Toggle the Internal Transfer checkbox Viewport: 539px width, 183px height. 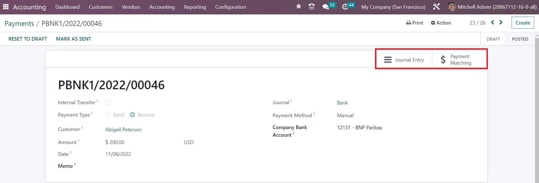coord(108,102)
